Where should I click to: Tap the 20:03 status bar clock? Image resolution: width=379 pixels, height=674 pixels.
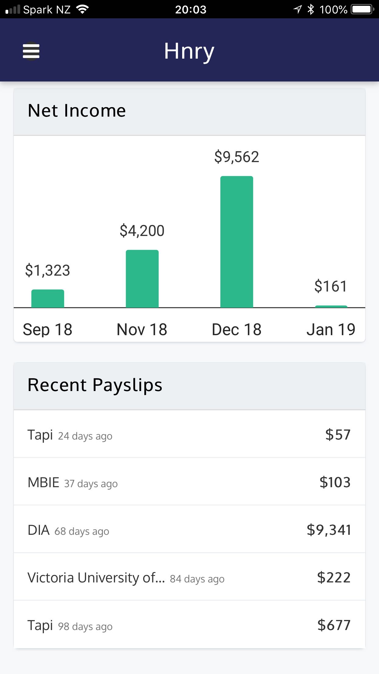coord(191,9)
